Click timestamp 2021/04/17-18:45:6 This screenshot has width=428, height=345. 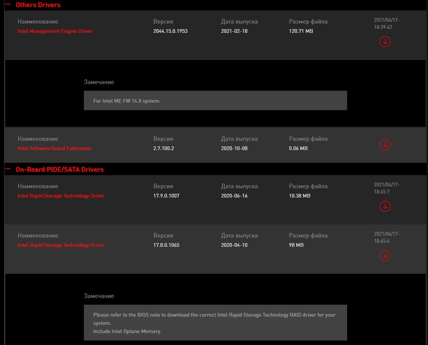[x=387, y=237]
